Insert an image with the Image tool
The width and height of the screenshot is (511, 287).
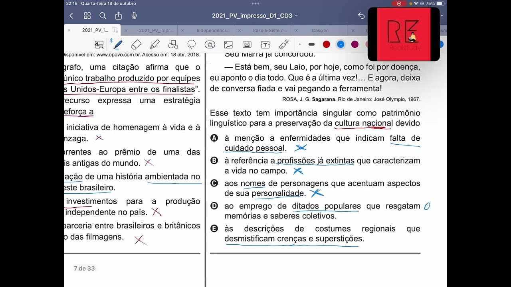click(228, 44)
